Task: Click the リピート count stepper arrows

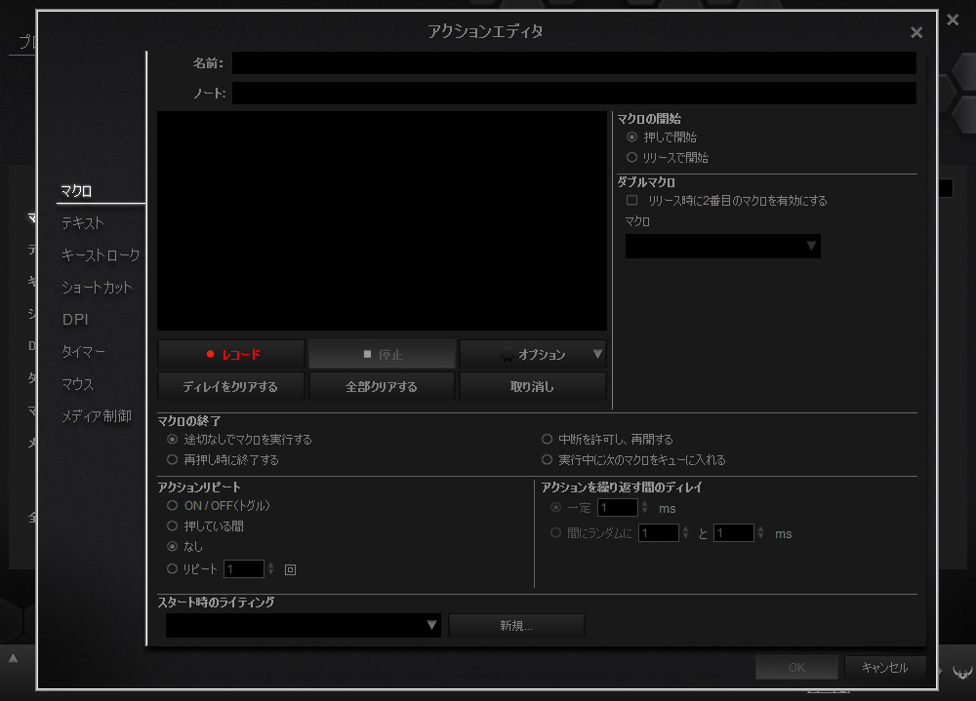Action: (270, 569)
